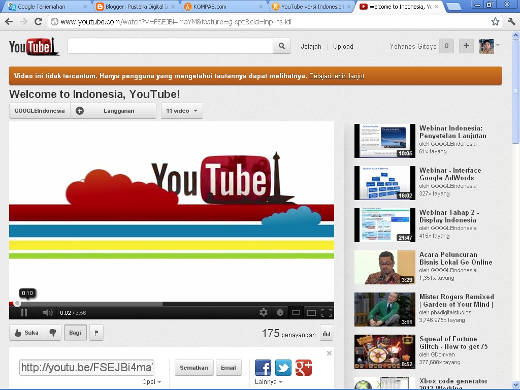Click the YouTube search field
This screenshot has width=520, height=390.
coord(170,46)
